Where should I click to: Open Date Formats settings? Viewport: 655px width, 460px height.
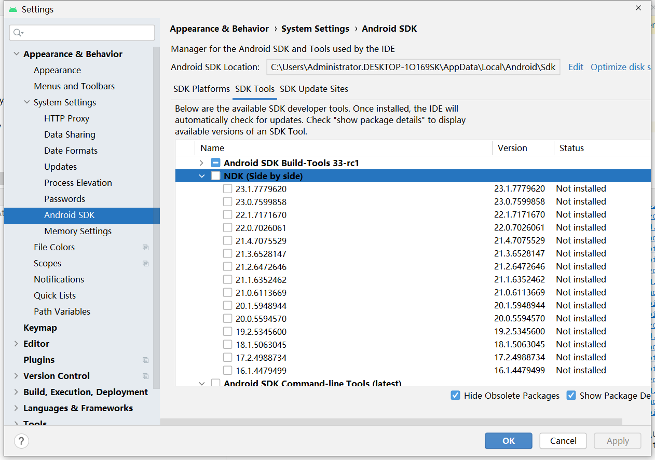click(71, 151)
